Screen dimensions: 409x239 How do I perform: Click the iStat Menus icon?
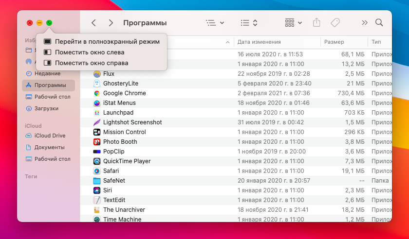(97, 103)
